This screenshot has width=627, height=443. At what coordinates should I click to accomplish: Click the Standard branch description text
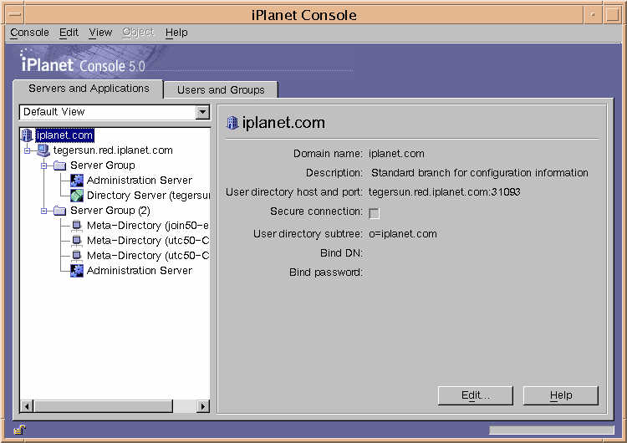480,173
